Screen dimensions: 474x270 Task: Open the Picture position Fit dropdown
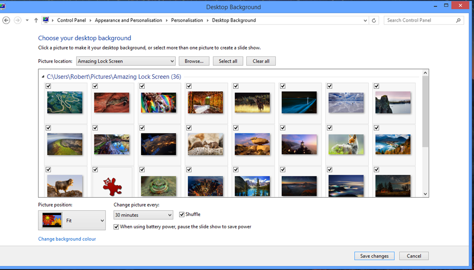(x=72, y=220)
